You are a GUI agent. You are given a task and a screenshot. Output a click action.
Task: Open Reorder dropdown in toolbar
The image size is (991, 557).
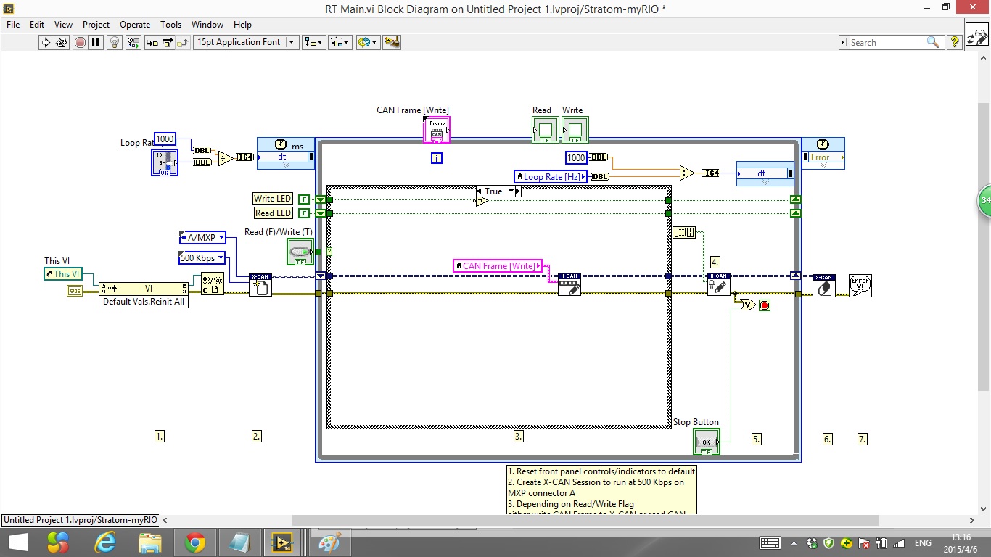click(x=368, y=42)
